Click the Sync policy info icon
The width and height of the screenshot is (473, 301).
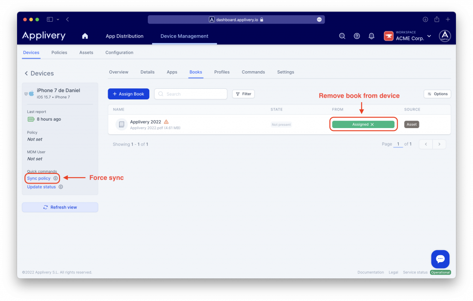pyautogui.click(x=55, y=178)
